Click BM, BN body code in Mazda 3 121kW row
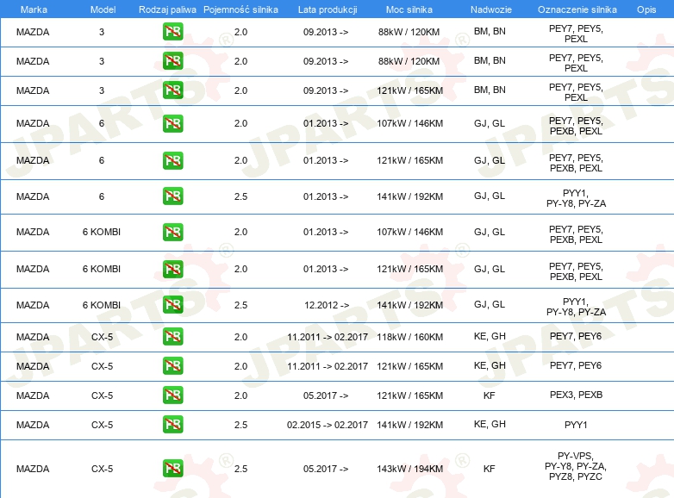674x498 pixels. [490, 90]
